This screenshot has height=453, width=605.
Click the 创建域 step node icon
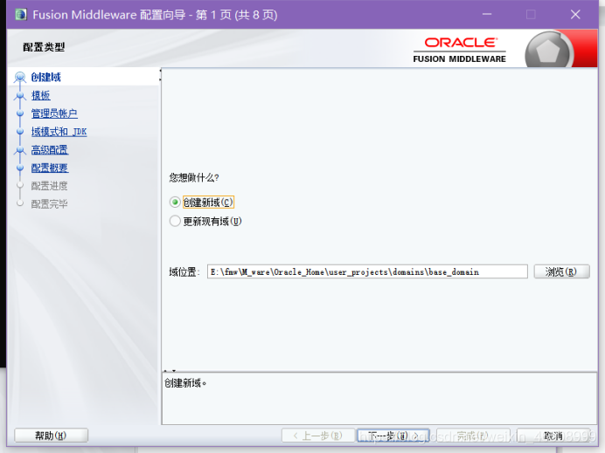[x=20, y=77]
